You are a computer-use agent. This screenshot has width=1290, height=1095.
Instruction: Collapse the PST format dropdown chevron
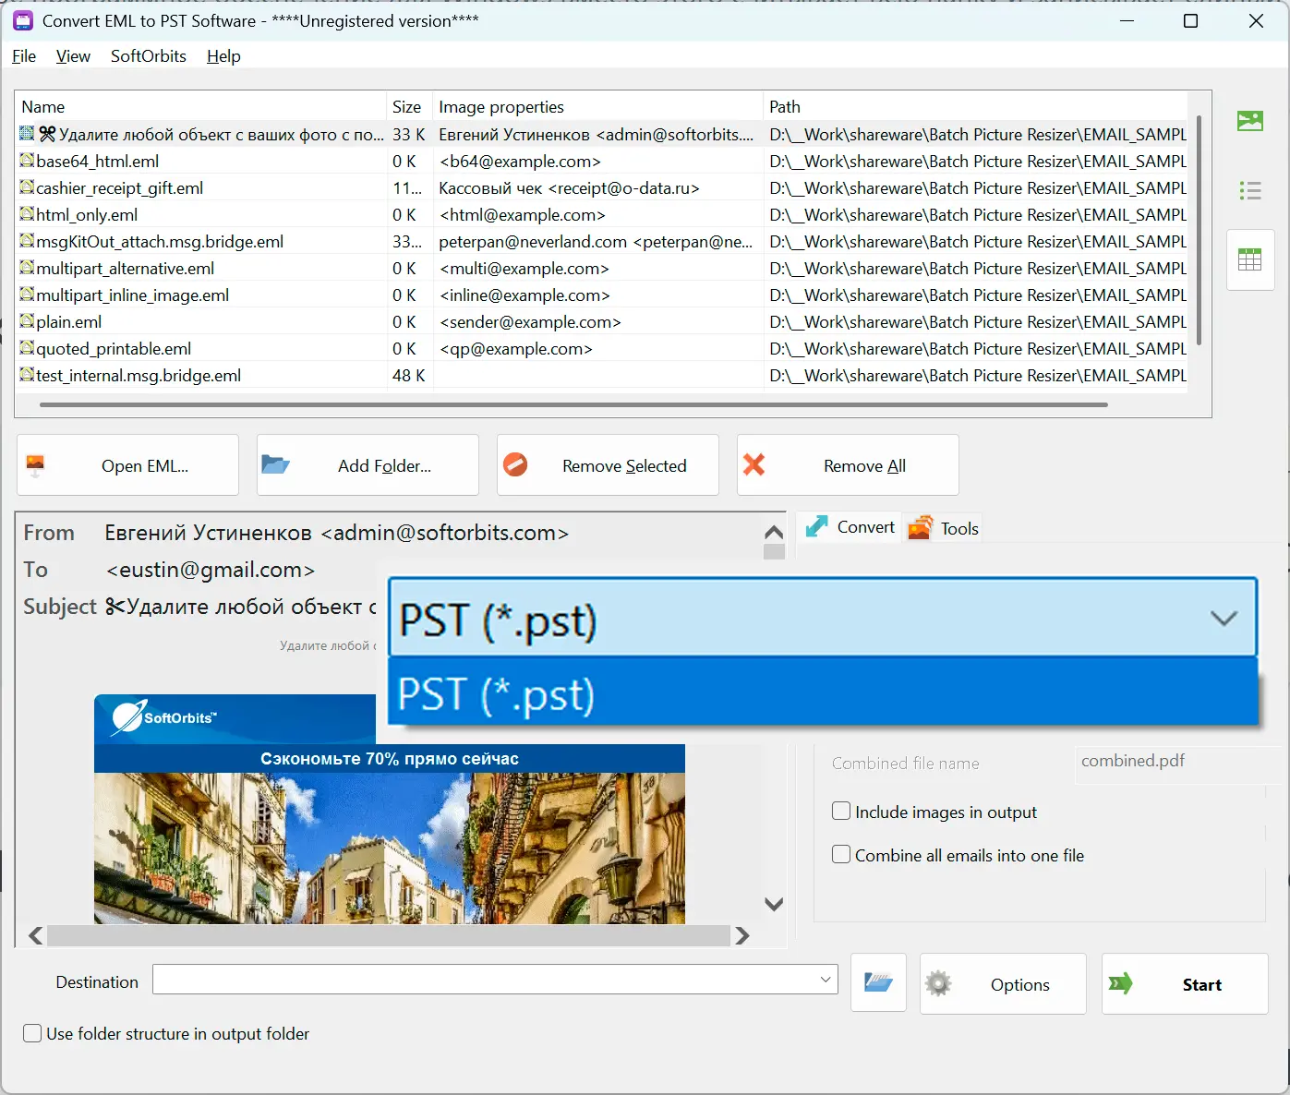(x=1224, y=619)
